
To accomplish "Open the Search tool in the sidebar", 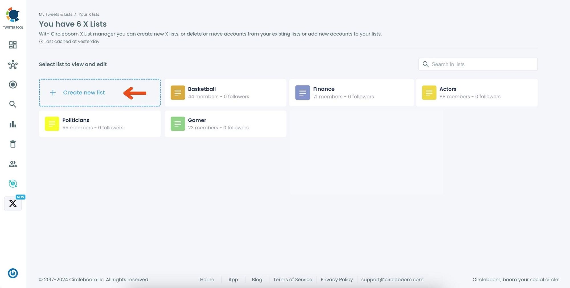I will click(13, 104).
